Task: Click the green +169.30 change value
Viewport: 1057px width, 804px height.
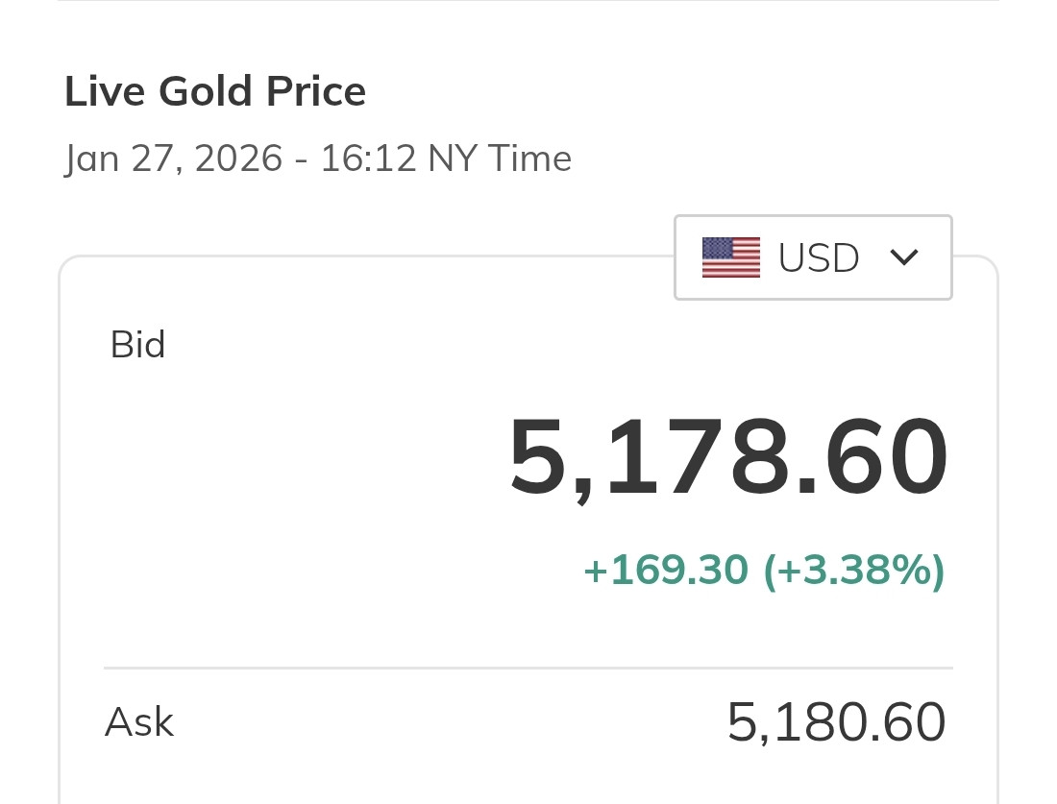Action: point(665,571)
